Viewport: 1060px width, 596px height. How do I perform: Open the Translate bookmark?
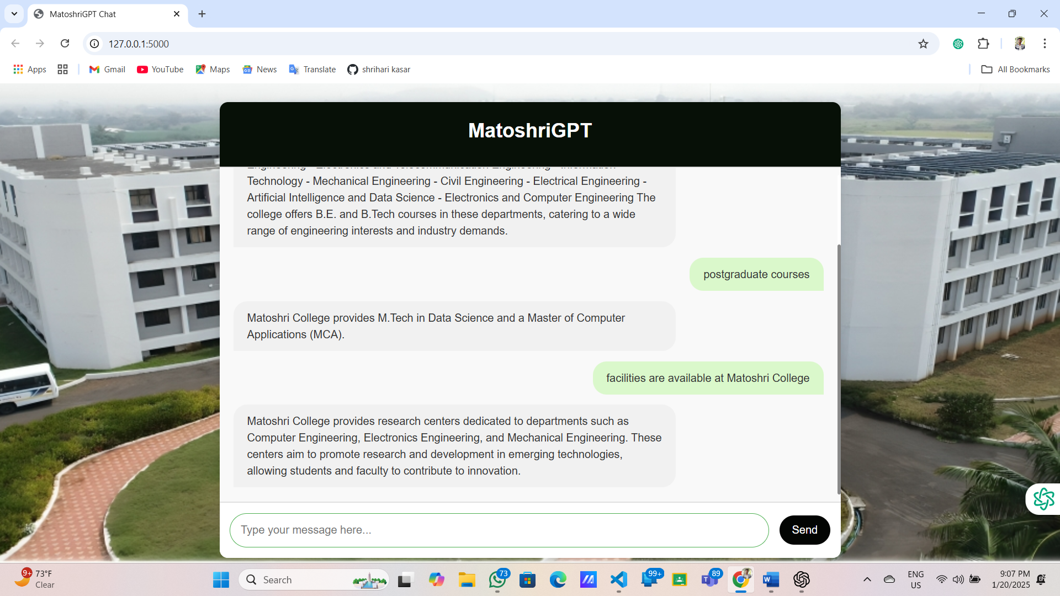coord(312,69)
